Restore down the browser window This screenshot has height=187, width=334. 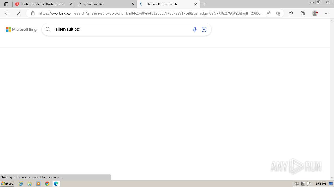pyautogui.click(x=318, y=2)
